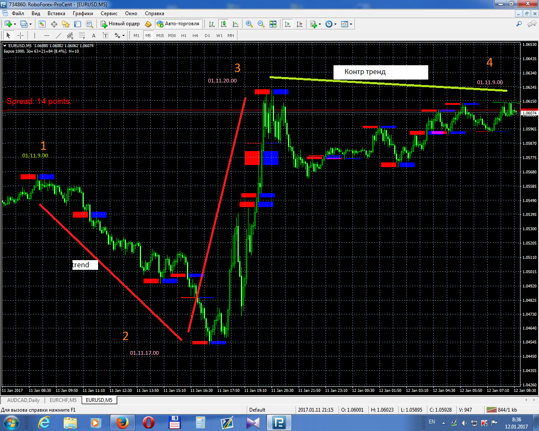Open the Templates icon
This screenshot has height=431, width=539.
tap(344, 24)
